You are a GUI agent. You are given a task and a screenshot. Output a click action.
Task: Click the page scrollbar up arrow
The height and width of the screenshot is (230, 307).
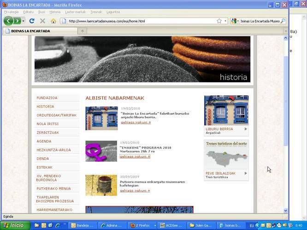pos(286,38)
